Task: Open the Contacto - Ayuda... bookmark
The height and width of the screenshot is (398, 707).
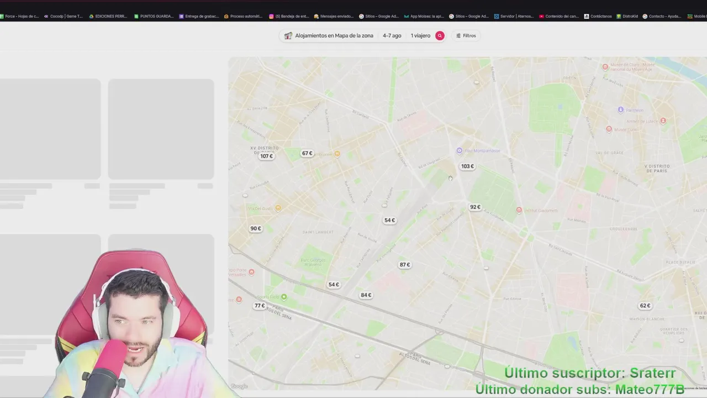Action: [662, 16]
